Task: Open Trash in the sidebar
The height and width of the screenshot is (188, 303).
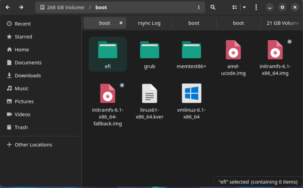Action: [41, 127]
